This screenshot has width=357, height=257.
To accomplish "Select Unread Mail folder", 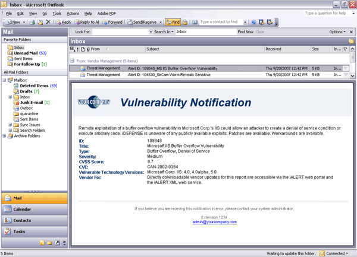I will (x=27, y=53).
